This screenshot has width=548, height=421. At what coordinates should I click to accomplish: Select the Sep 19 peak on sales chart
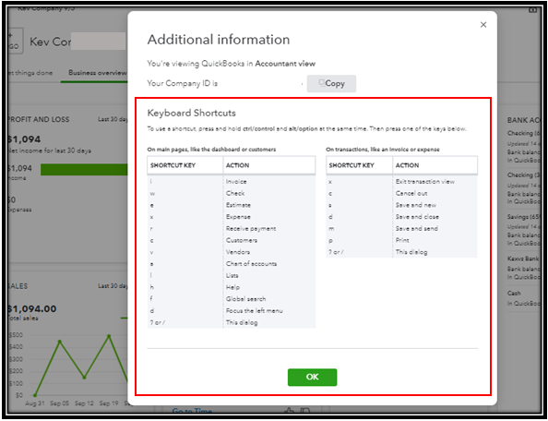click(109, 336)
